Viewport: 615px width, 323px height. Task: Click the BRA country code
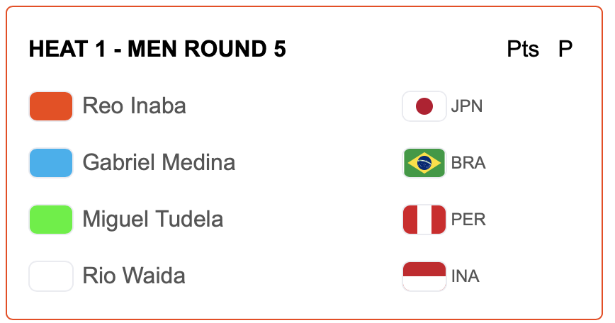click(x=468, y=164)
